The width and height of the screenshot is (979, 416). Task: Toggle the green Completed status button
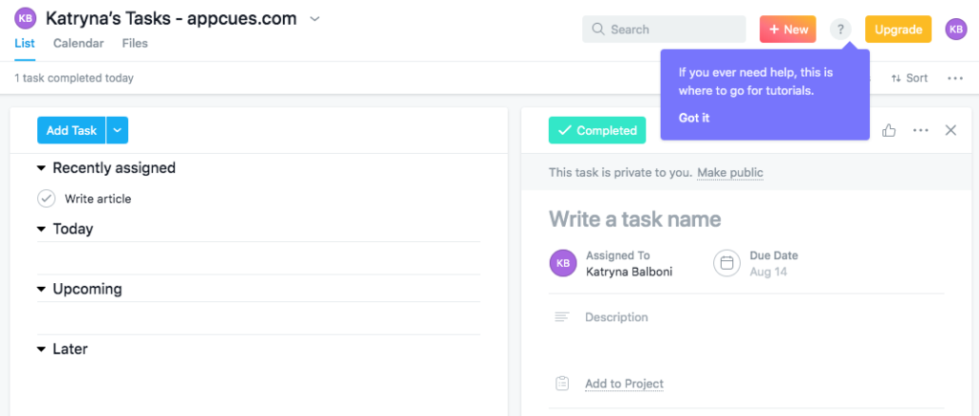click(597, 131)
